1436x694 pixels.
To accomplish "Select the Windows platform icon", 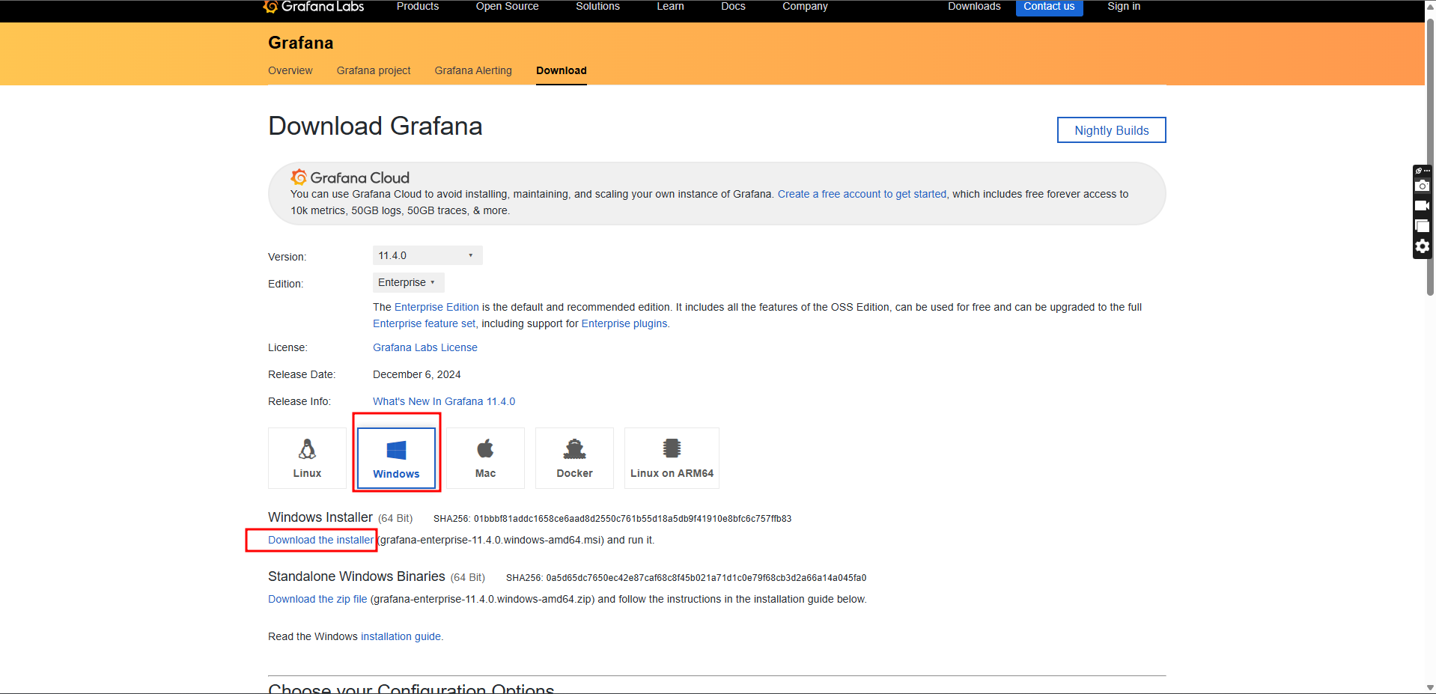I will [x=396, y=458].
